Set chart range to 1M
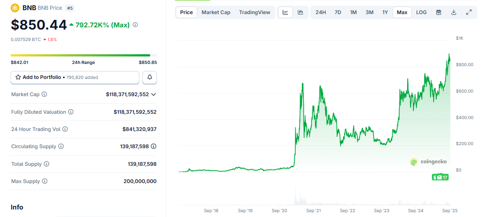483x217 pixels. pos(353,12)
